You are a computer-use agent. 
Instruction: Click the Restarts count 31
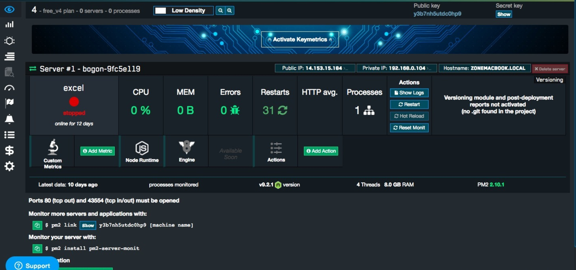click(268, 110)
